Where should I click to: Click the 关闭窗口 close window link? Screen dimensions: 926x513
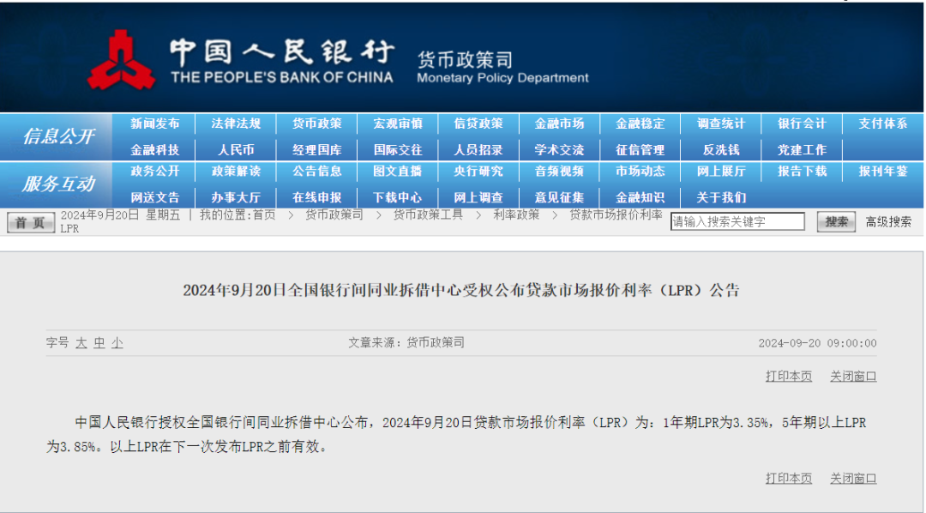853,376
